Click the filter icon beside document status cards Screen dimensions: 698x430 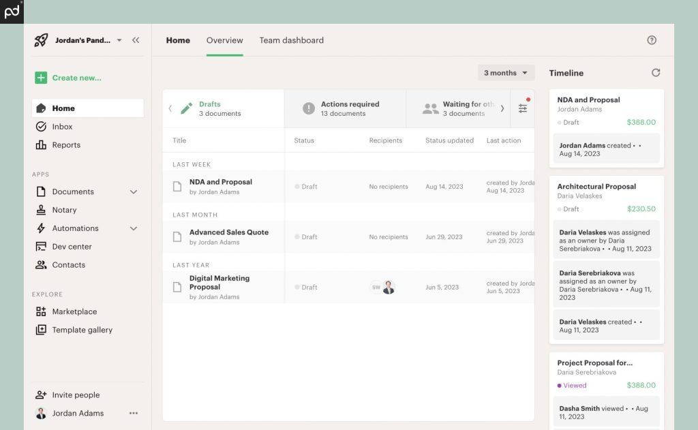(x=523, y=108)
